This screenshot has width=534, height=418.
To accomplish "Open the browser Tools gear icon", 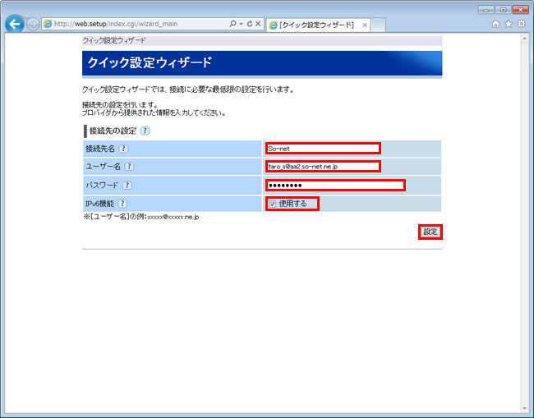I will tap(521, 25).
